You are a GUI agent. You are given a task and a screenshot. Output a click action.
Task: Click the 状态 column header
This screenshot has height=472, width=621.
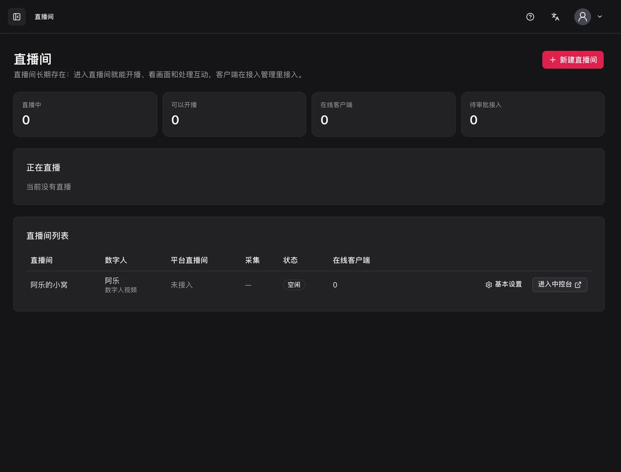click(291, 260)
